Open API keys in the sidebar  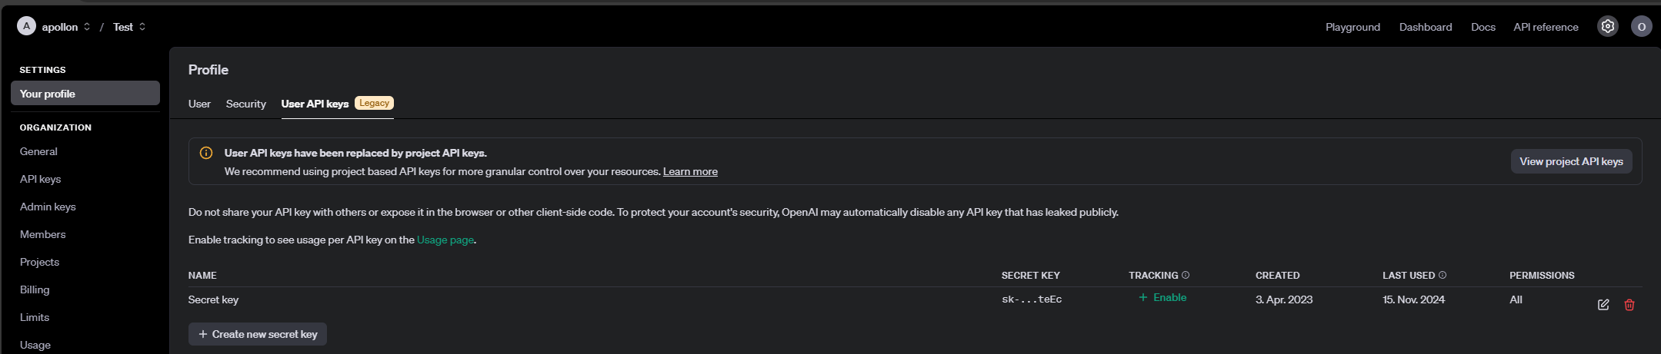(x=40, y=179)
